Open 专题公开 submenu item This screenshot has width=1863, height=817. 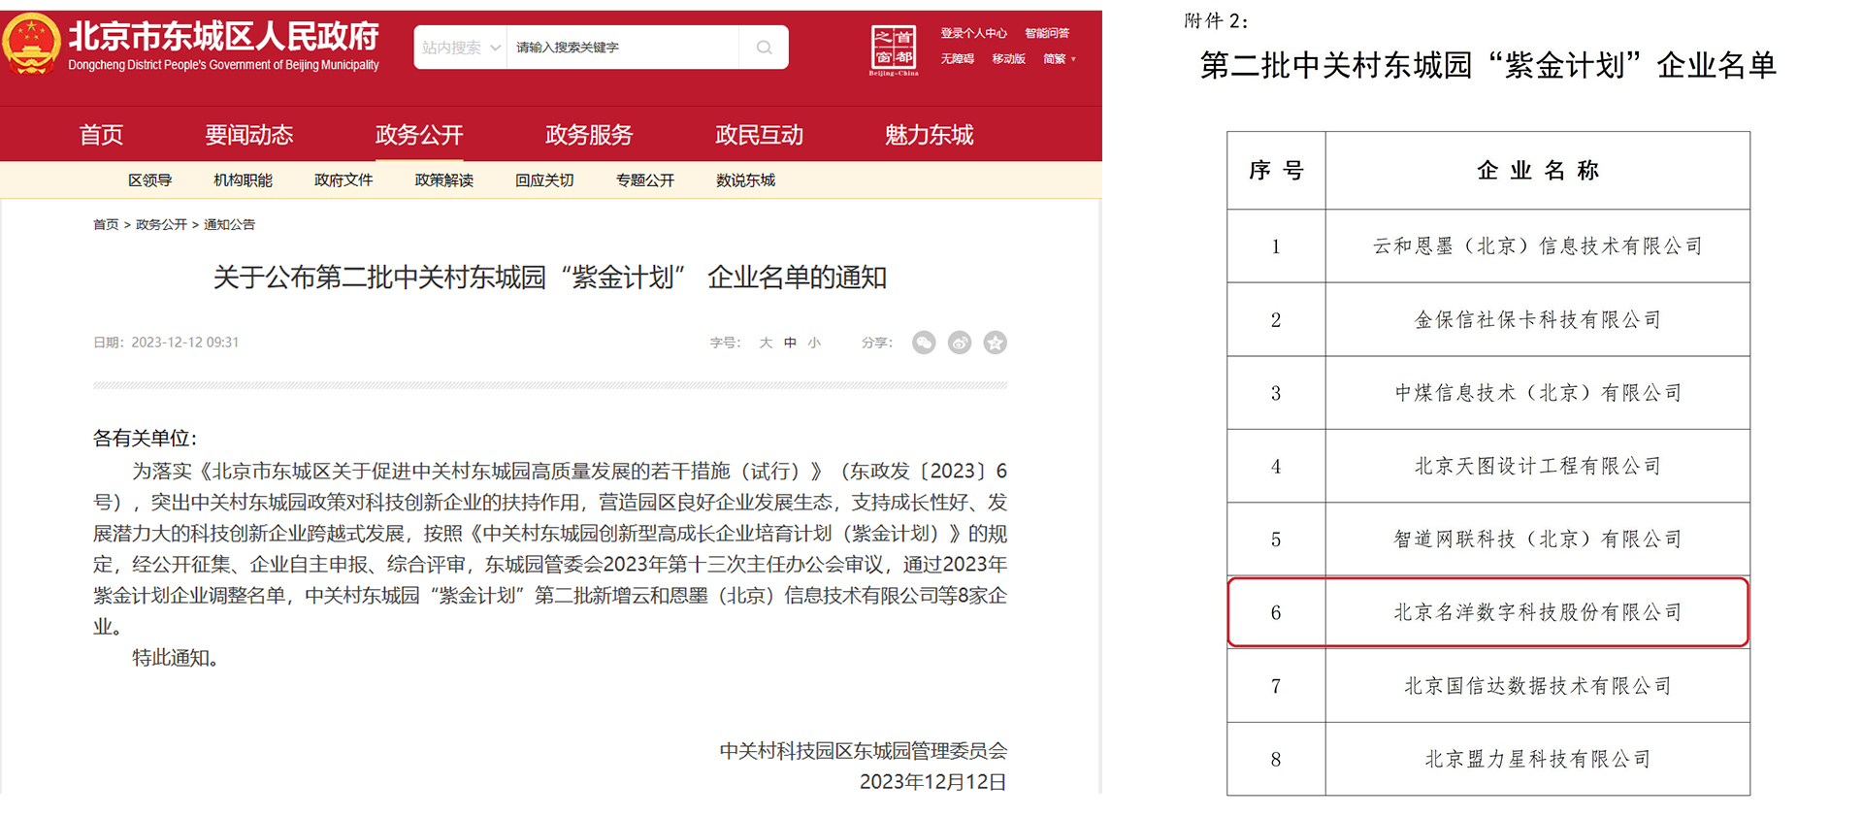[645, 180]
